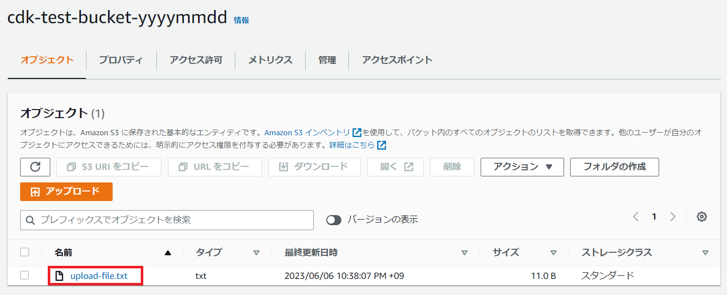The height and width of the screenshot is (295, 727).
Task: Sort by 名前 ascending arrow
Action: coord(168,253)
